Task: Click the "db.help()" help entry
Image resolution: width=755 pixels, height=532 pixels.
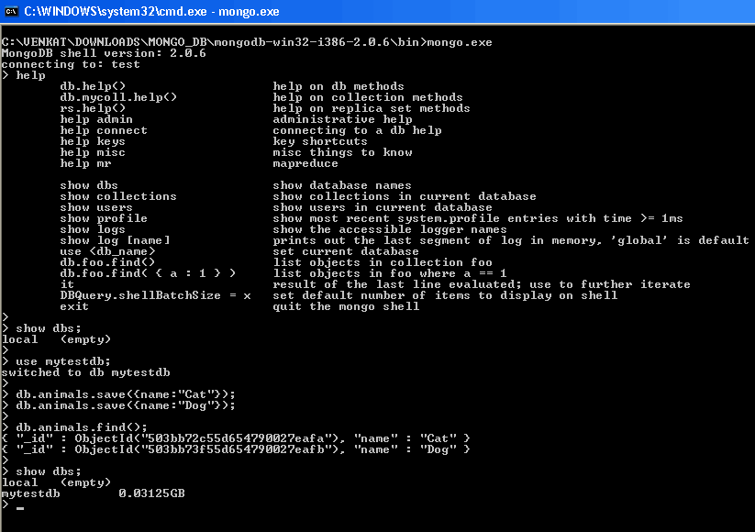Action: click(x=93, y=86)
